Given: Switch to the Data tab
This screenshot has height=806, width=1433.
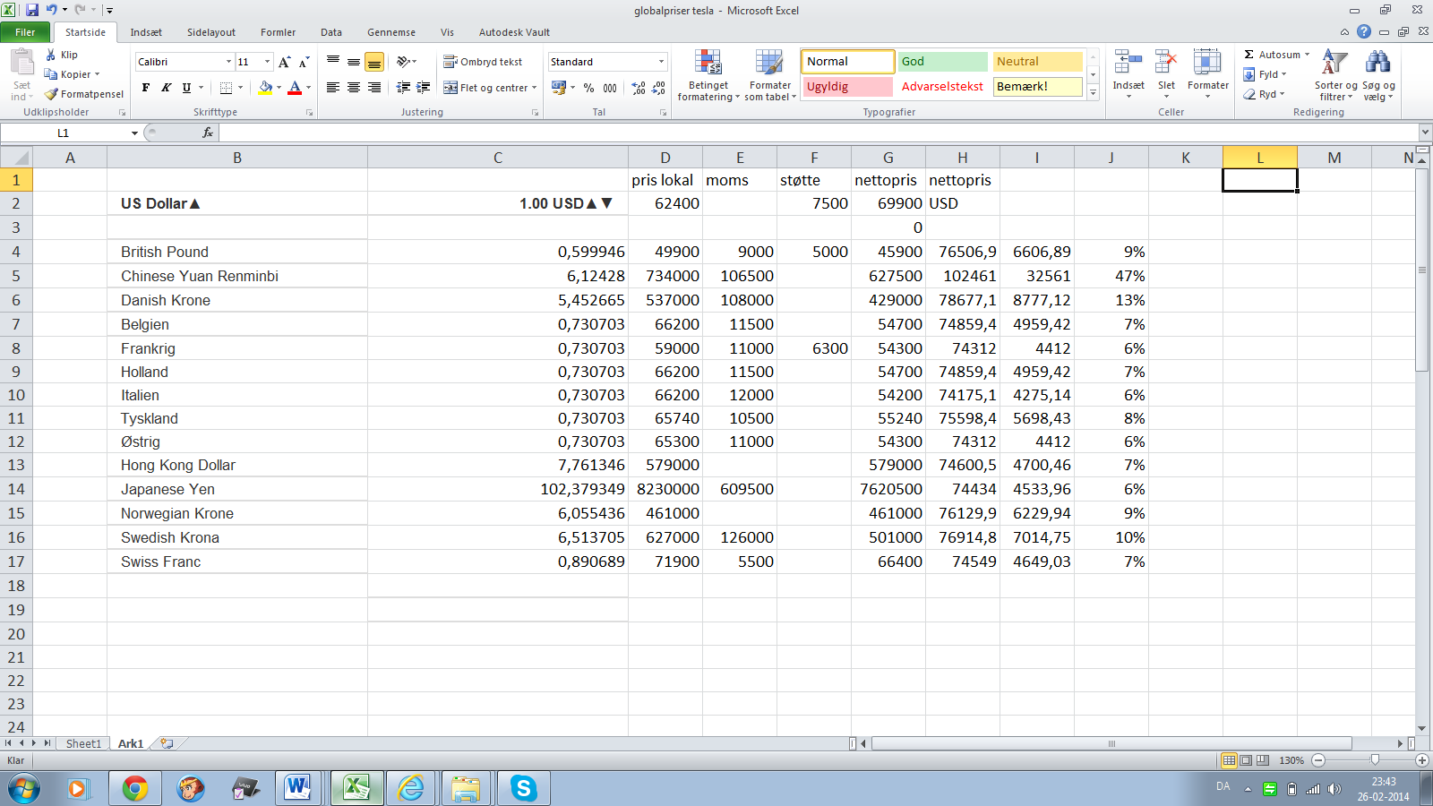Looking at the screenshot, I should (x=331, y=32).
